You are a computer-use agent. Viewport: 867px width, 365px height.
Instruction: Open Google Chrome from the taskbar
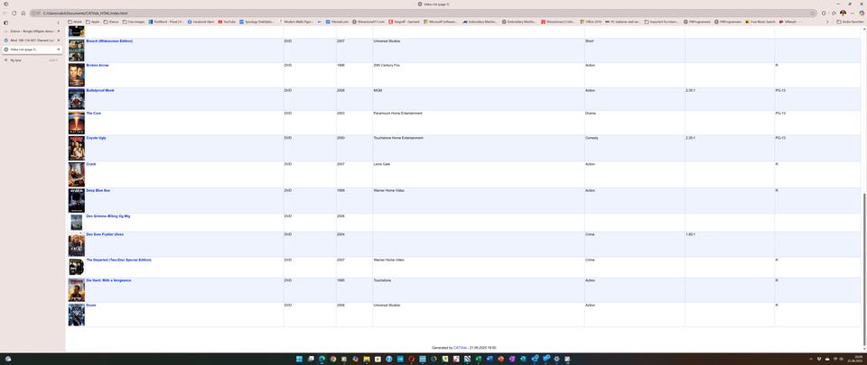click(x=333, y=359)
